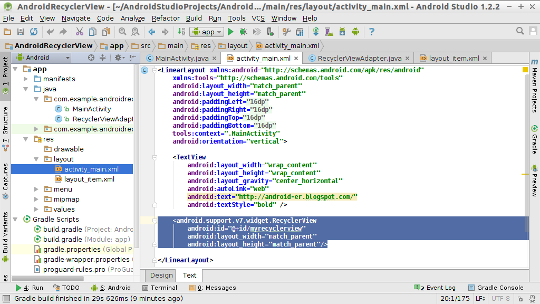Open Android Device Monitor icon
Image resolution: width=540 pixels, height=304 pixels.
(355, 32)
